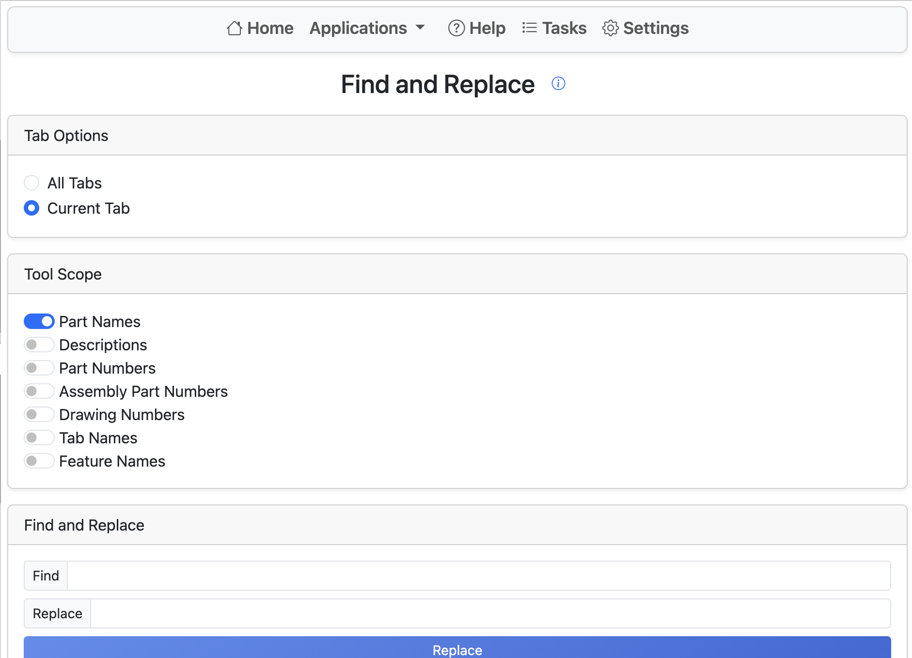The height and width of the screenshot is (658, 912).
Task: Disable the Part Names toggle
Action: click(x=39, y=321)
